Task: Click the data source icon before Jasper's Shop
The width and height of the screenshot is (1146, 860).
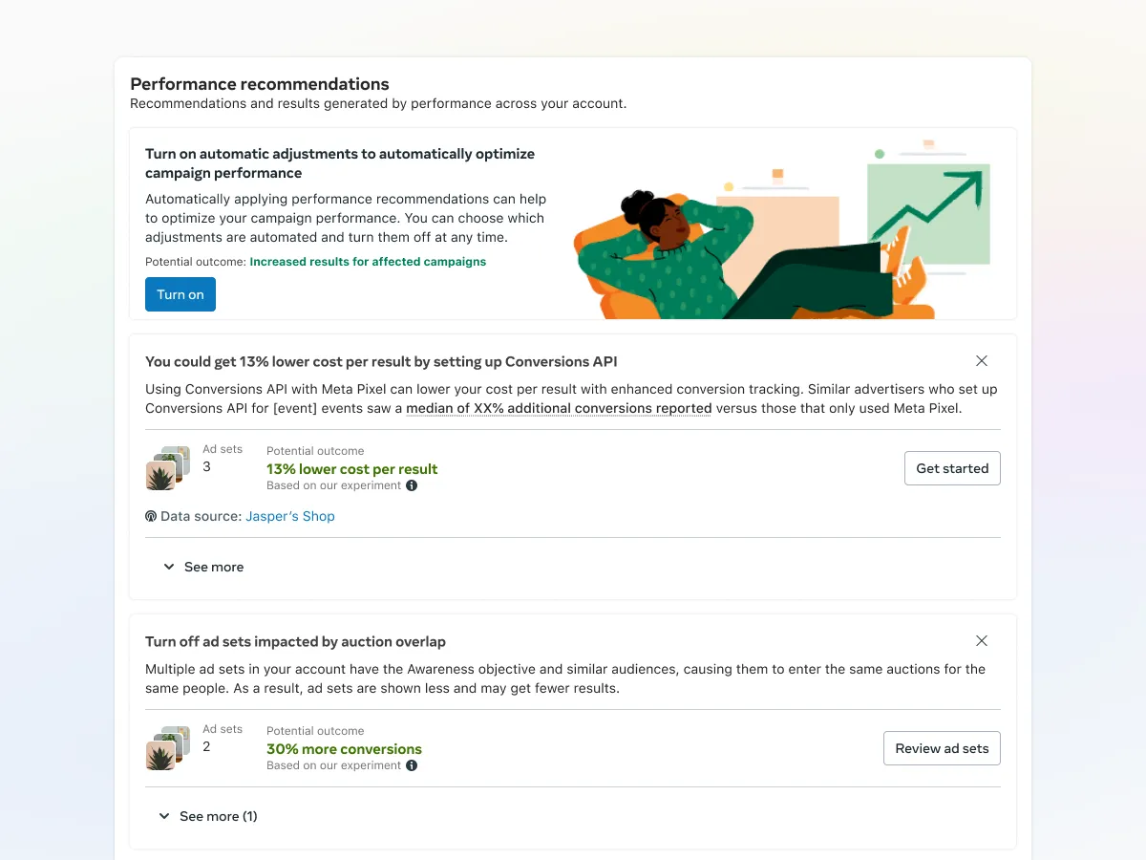Action: point(151,516)
